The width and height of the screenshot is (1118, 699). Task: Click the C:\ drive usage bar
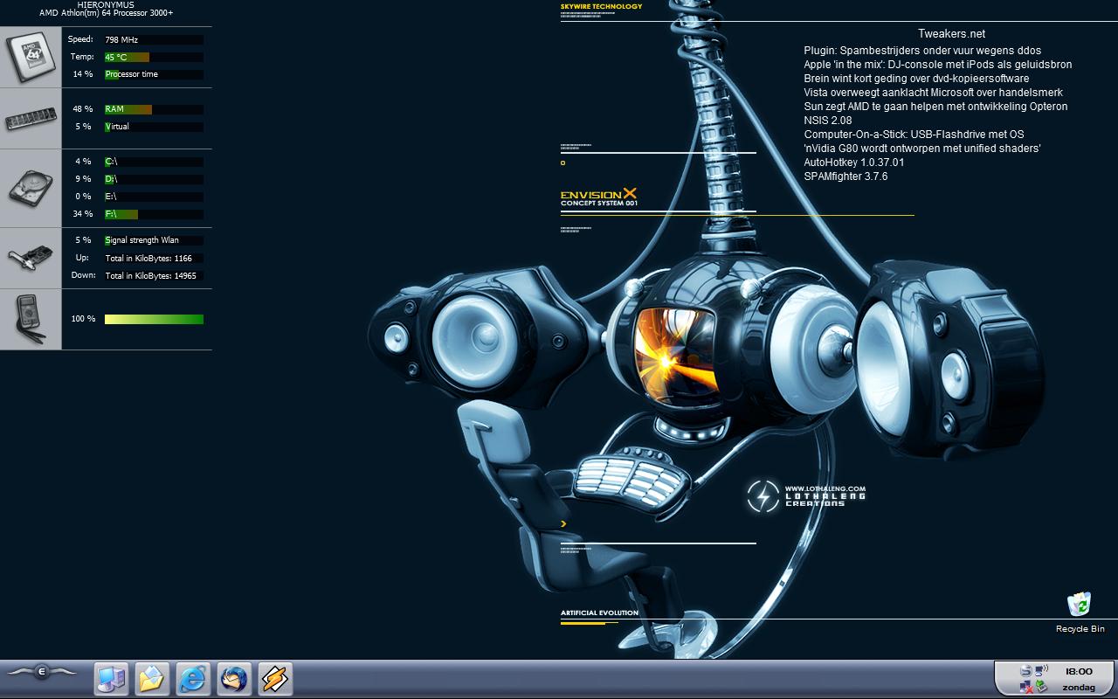[154, 162]
